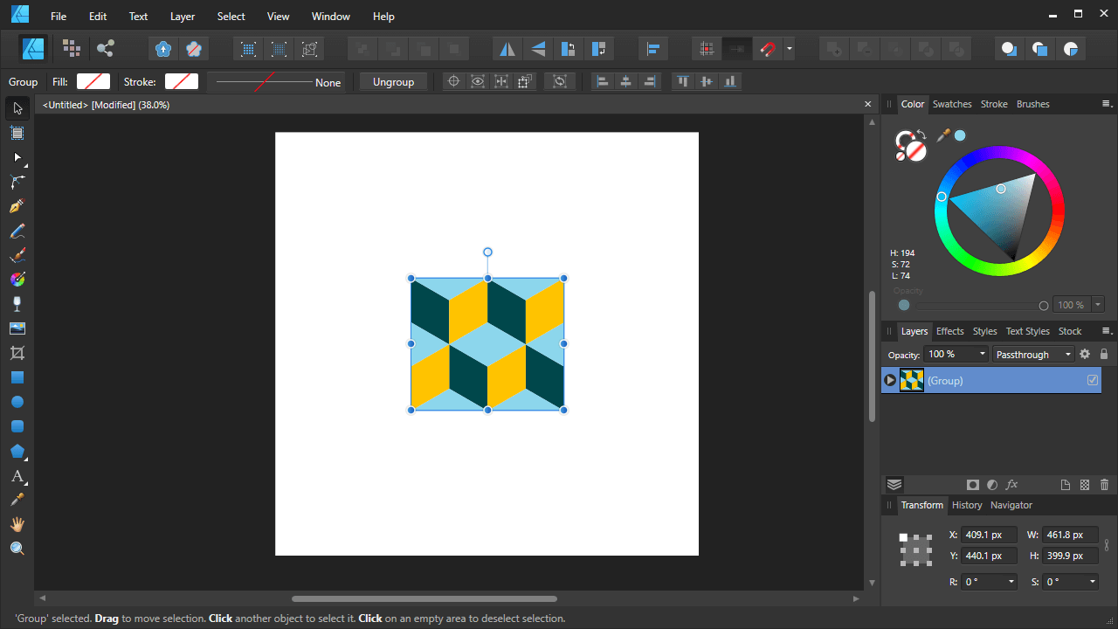Expand the (Group) layer arrow
Screen dimensions: 1118x629
click(890, 380)
